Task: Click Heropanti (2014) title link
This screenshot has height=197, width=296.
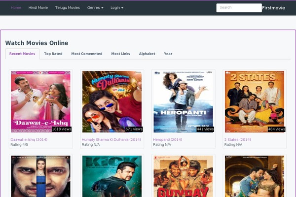Action: (167, 140)
